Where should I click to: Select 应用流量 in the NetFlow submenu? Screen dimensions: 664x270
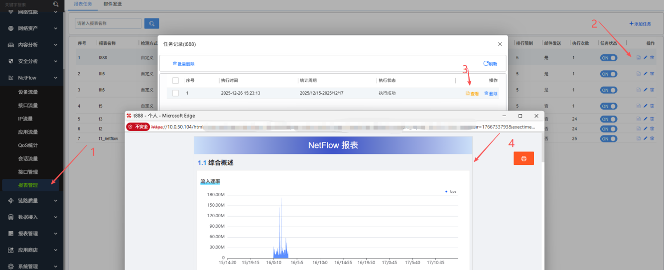click(28, 132)
